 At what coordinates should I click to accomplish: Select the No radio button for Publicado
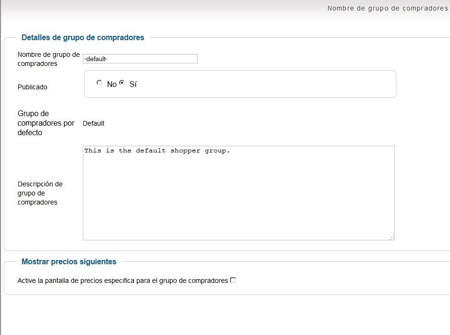tap(99, 83)
